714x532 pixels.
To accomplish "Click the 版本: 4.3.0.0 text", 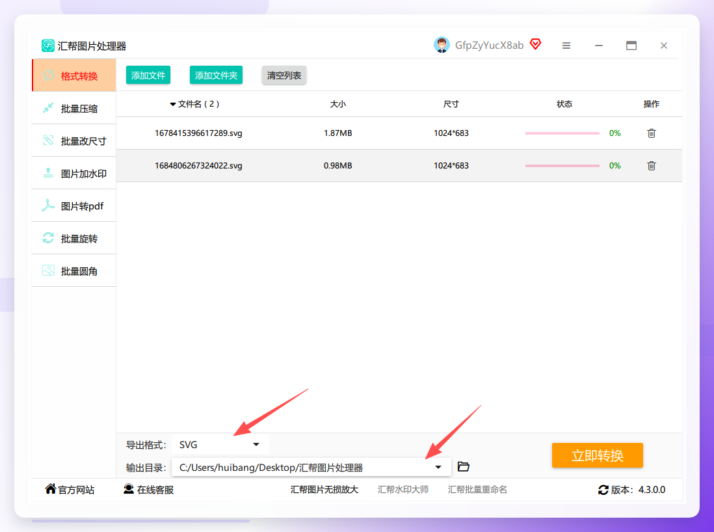I will [638, 490].
